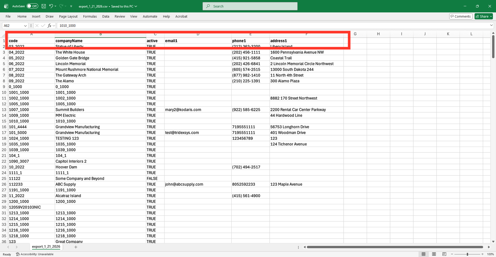Select column H header
The image size is (496, 257).
point(378,34)
